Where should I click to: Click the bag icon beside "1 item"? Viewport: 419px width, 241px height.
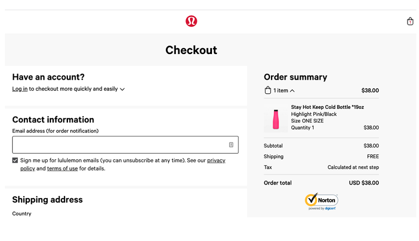(268, 90)
